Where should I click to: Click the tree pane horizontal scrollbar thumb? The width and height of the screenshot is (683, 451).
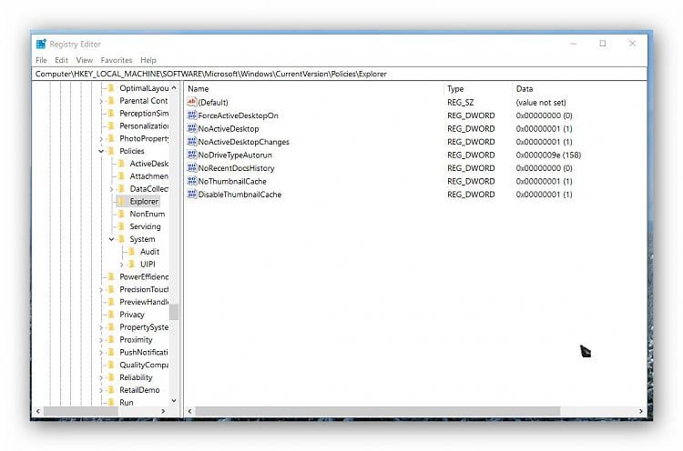pyautogui.click(x=81, y=411)
